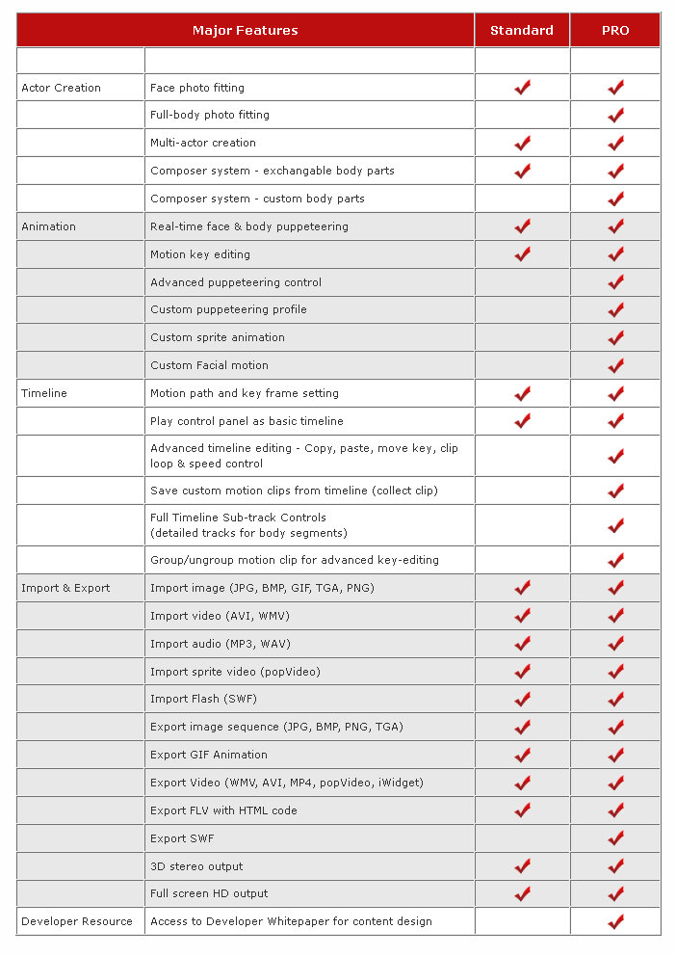Select the Standard column header
The width and height of the screenshot is (676, 956).
pos(522,31)
